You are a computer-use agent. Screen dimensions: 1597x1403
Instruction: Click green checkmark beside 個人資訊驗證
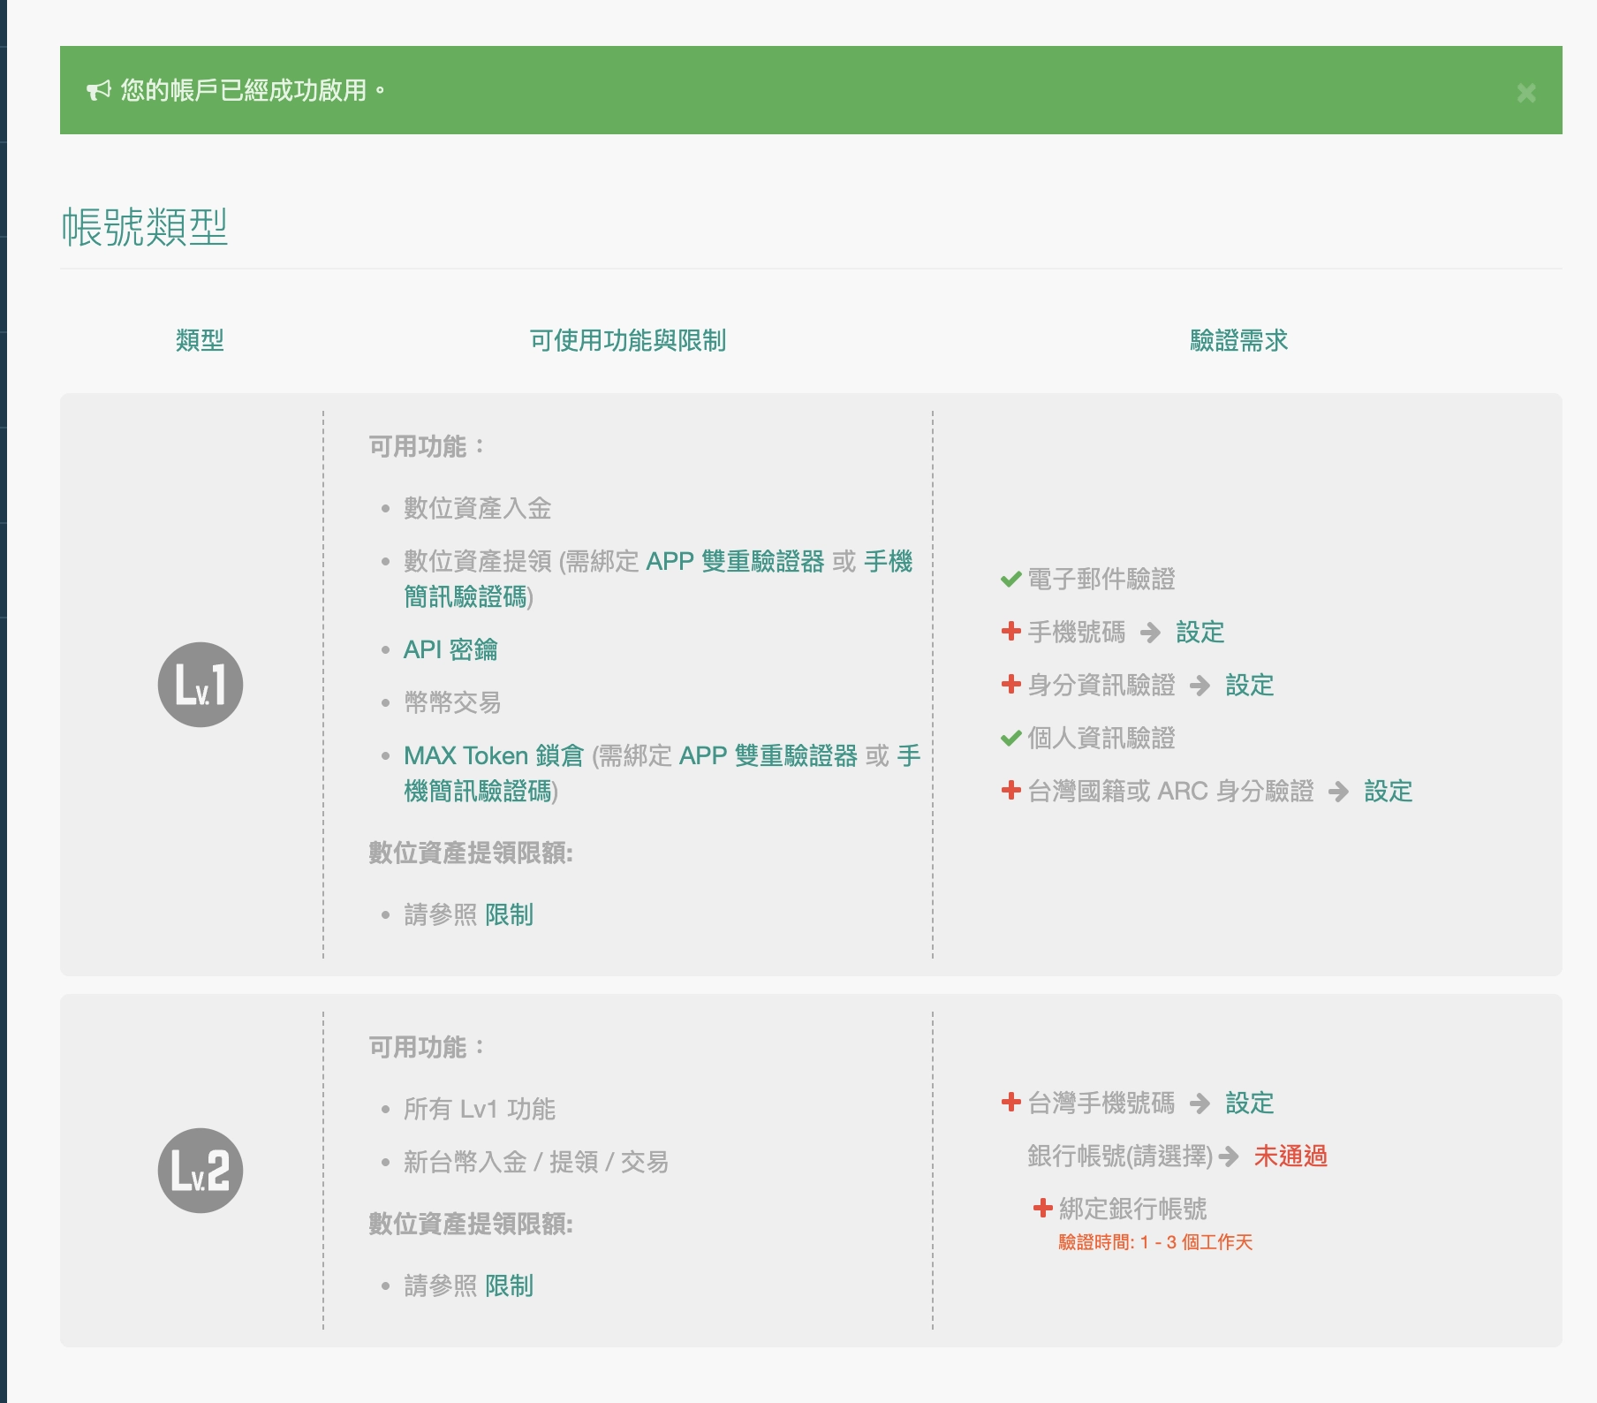(x=1010, y=739)
